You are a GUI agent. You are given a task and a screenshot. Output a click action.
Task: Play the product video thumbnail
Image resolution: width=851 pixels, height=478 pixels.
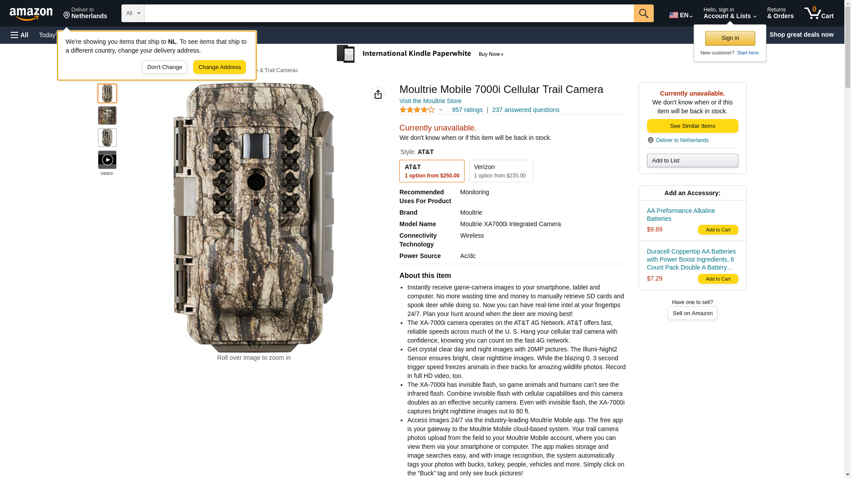107,160
